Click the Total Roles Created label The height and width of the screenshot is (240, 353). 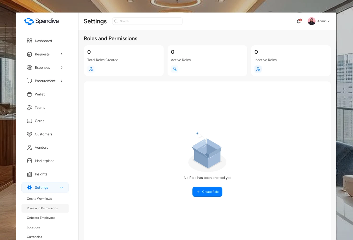[103, 60]
